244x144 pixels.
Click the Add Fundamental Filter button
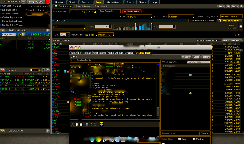tap(202, 20)
